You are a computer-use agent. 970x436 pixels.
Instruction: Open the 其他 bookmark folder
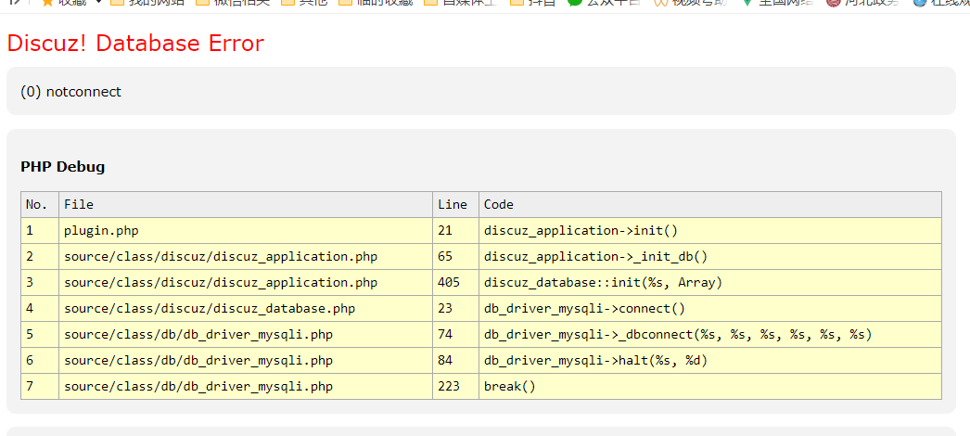coord(303,3)
